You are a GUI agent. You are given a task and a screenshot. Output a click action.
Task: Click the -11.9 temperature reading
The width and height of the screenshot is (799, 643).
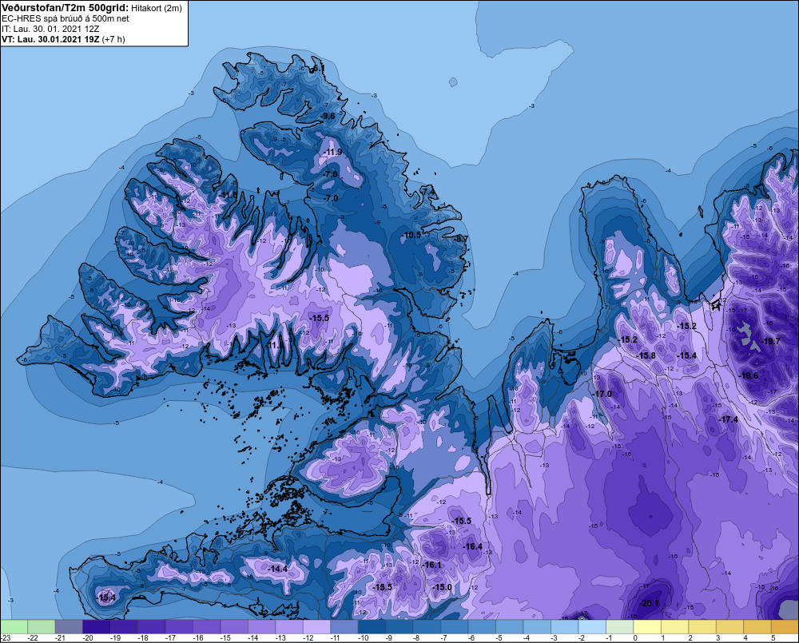[332, 152]
